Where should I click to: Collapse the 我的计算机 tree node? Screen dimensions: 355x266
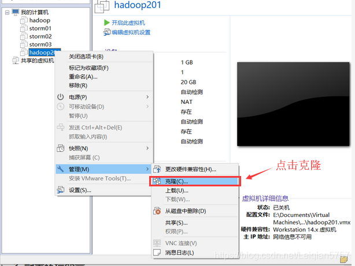point(7,13)
